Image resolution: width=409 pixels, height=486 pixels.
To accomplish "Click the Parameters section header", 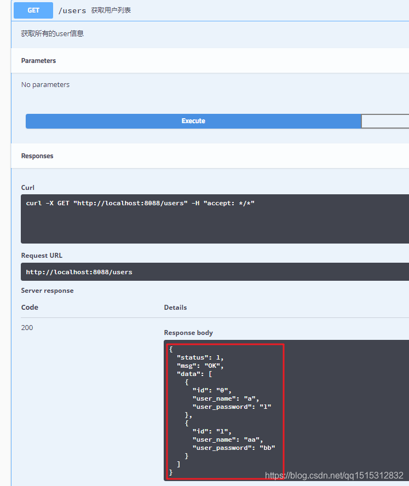I will tap(38, 61).
